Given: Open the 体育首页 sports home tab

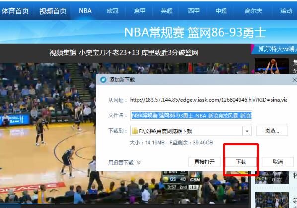Looking at the screenshot, I should (x=15, y=11).
